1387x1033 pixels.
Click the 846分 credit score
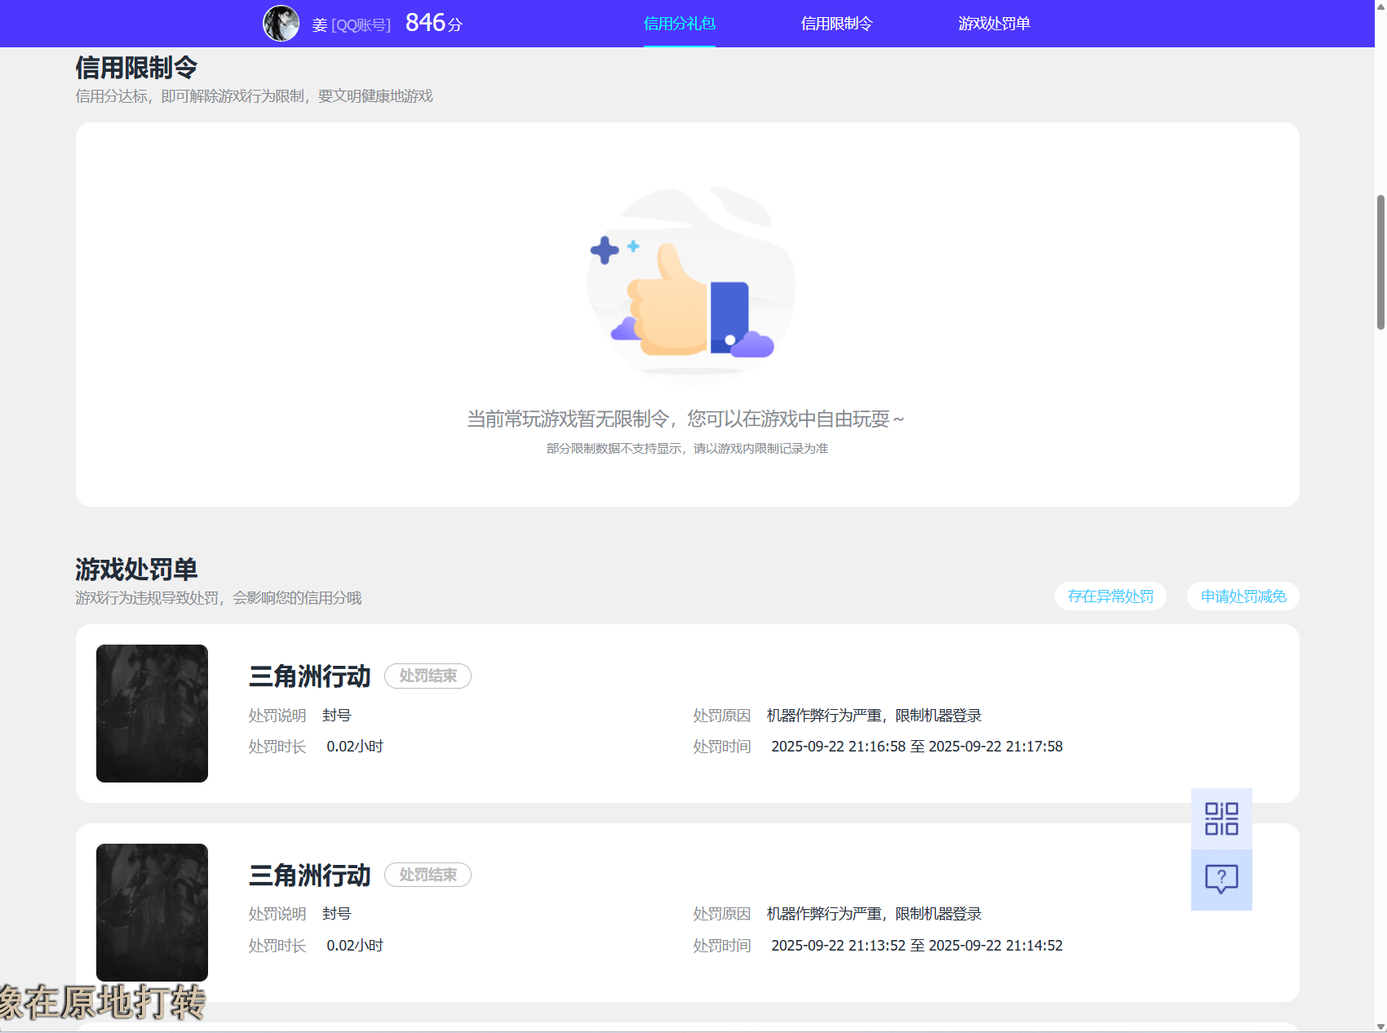coord(434,23)
